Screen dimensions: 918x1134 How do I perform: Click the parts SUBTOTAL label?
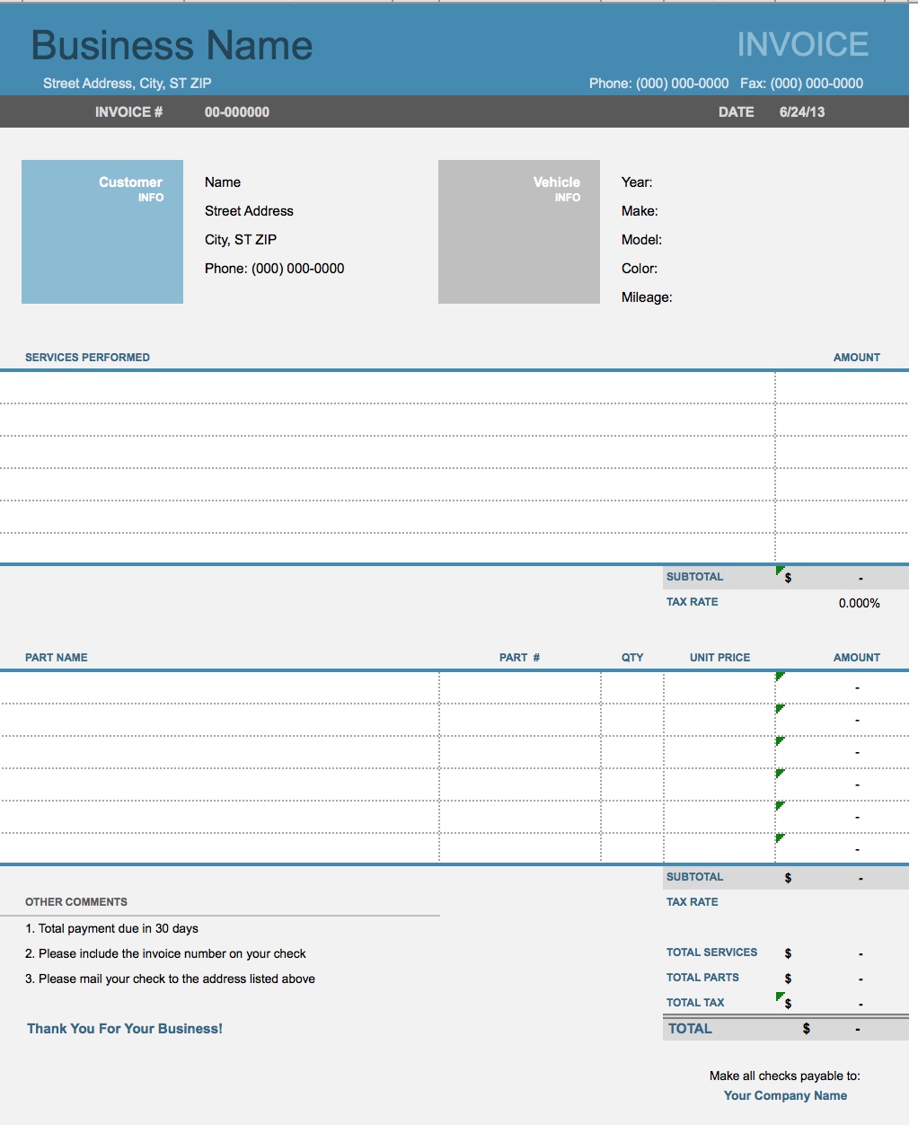(694, 877)
